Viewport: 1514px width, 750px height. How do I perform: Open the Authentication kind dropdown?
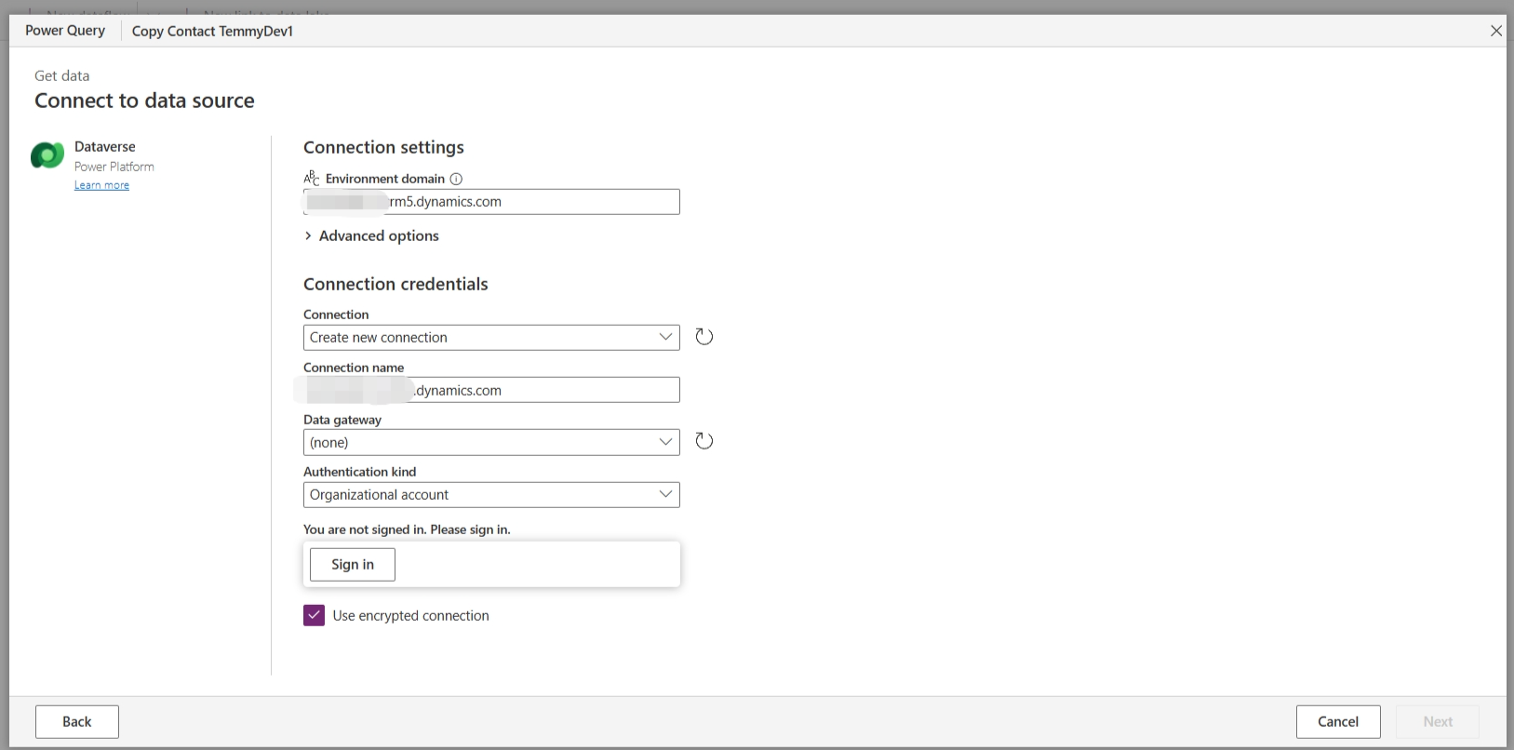pyautogui.click(x=491, y=494)
